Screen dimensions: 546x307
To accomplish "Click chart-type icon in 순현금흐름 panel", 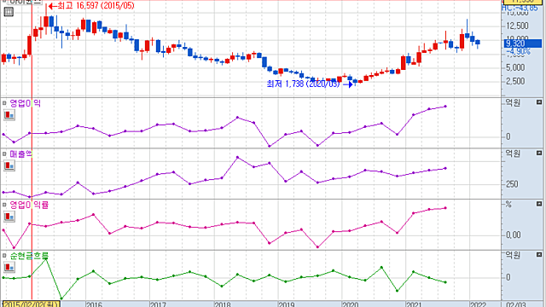I will point(9,268).
